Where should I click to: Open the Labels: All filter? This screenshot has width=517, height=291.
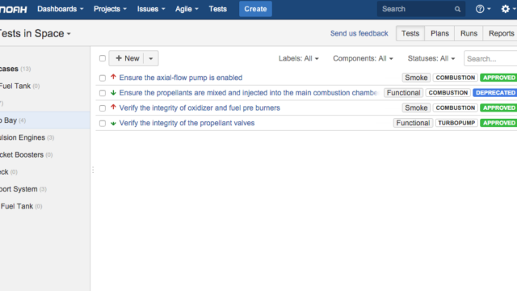coord(298,58)
